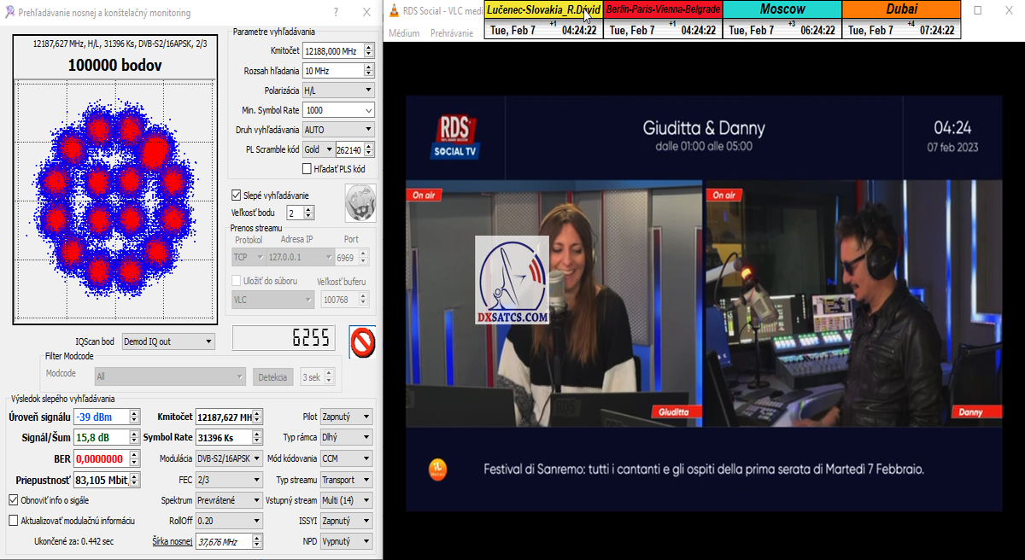Open the Polarizácia dropdown
Screen dimensions: 1025x560
point(338,90)
